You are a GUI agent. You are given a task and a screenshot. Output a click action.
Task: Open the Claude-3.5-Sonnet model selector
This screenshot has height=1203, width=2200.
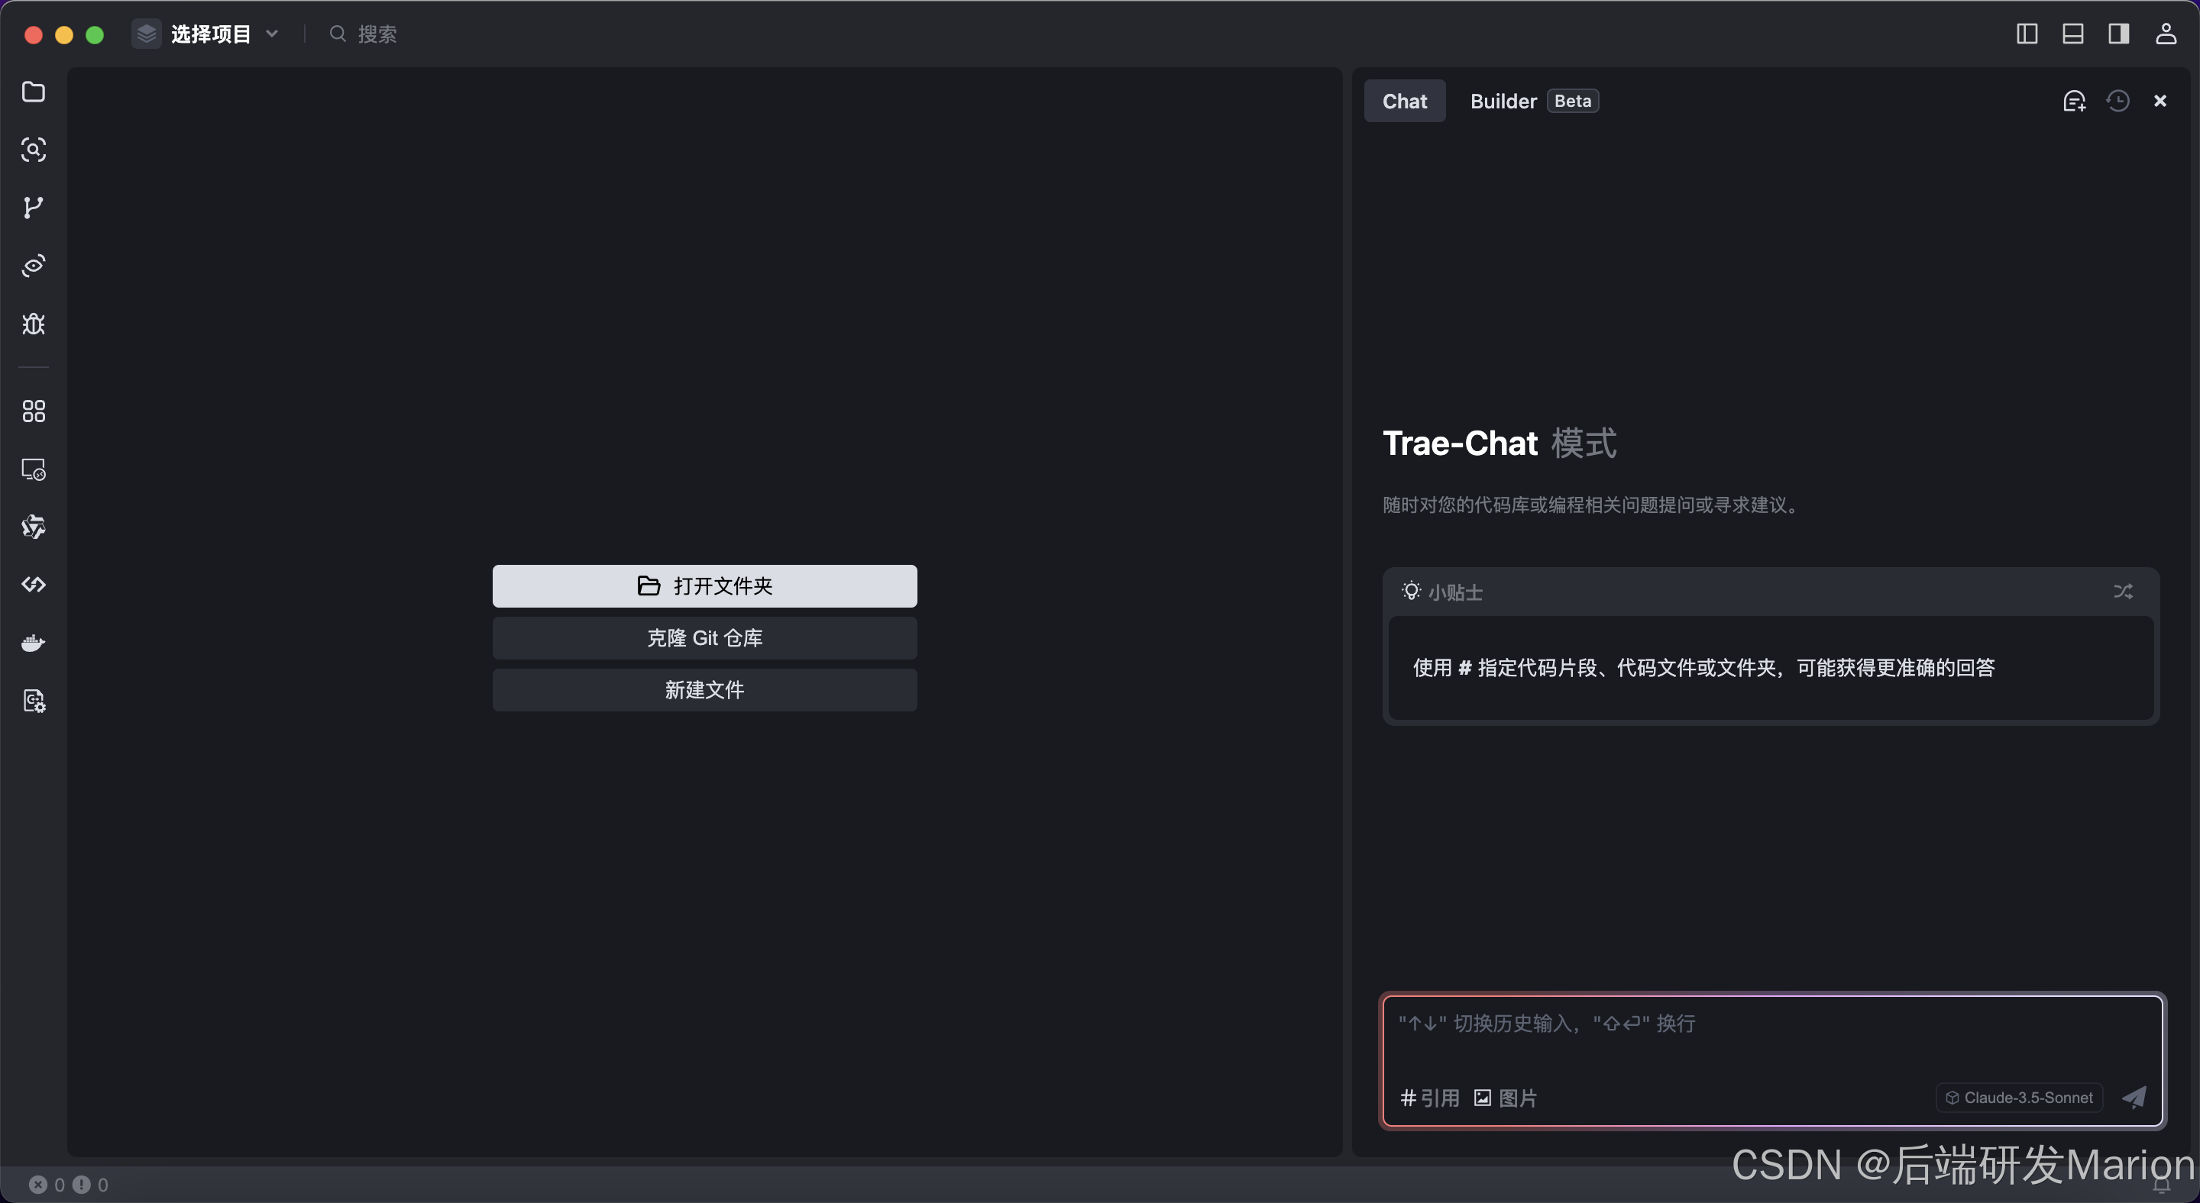pos(2019,1097)
